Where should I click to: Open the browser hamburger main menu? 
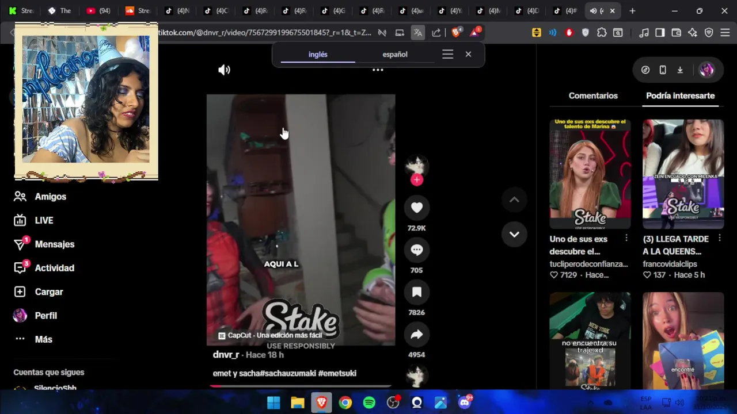coord(725,33)
